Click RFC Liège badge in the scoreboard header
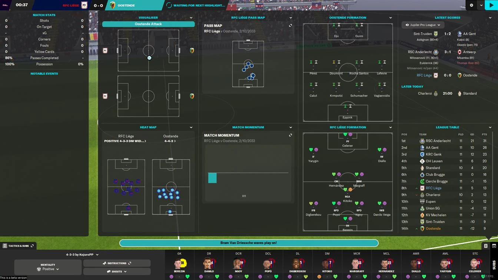 [84, 5]
